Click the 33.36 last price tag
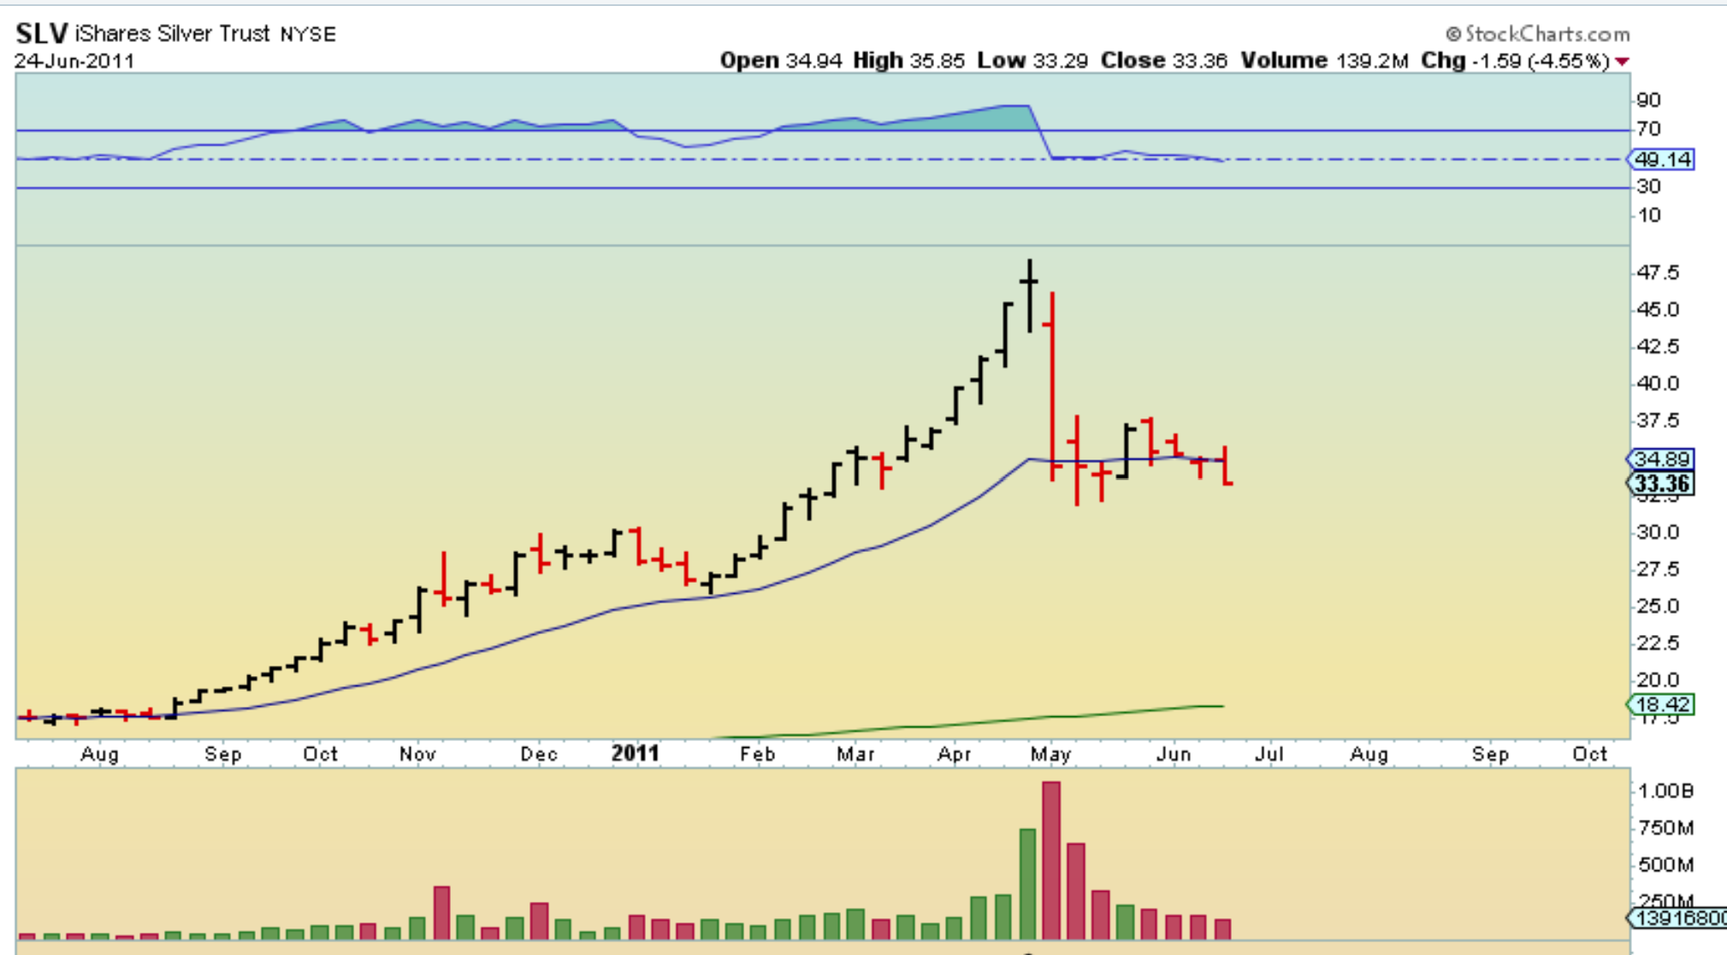1727x955 pixels. click(1661, 484)
